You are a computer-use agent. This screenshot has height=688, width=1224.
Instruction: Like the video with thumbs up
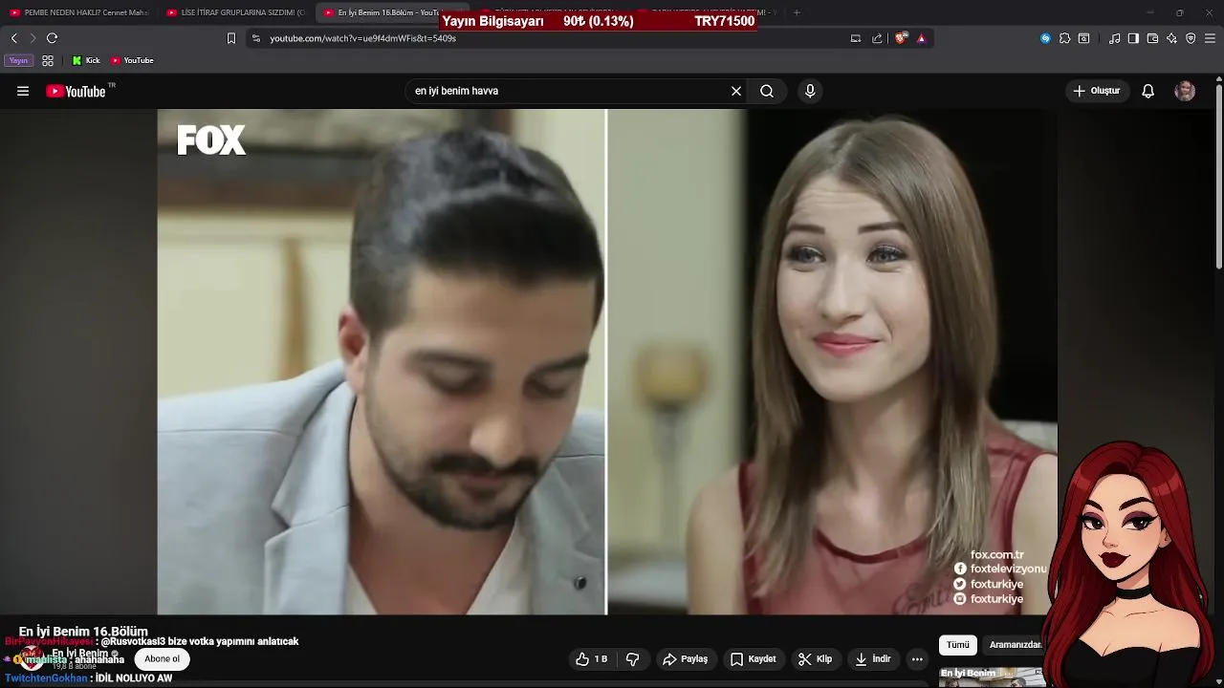(592, 659)
